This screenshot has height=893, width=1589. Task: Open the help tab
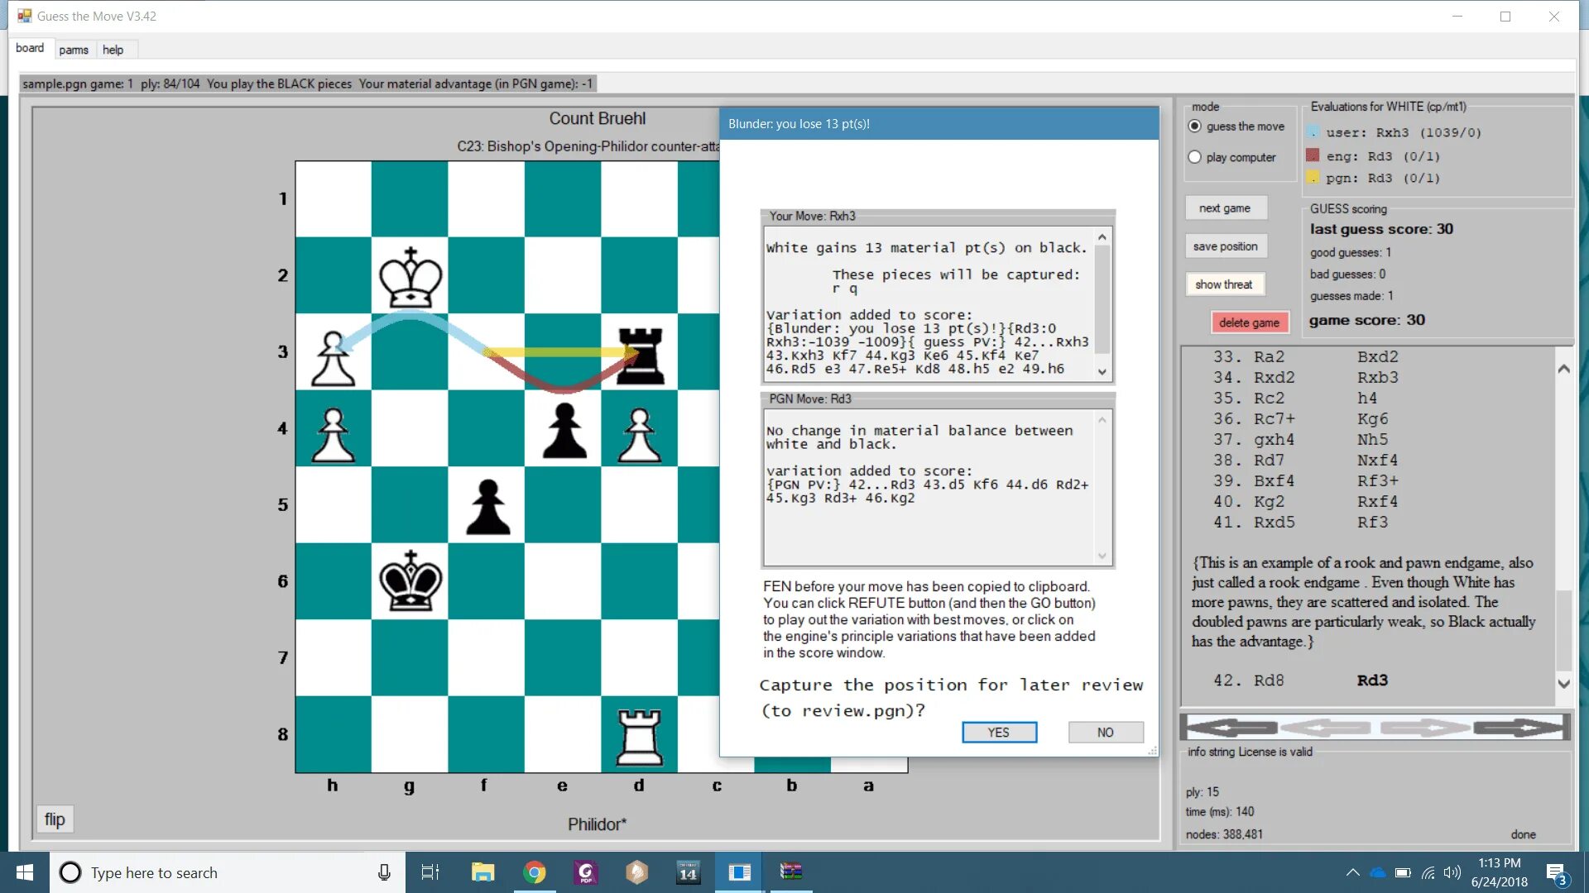click(113, 50)
